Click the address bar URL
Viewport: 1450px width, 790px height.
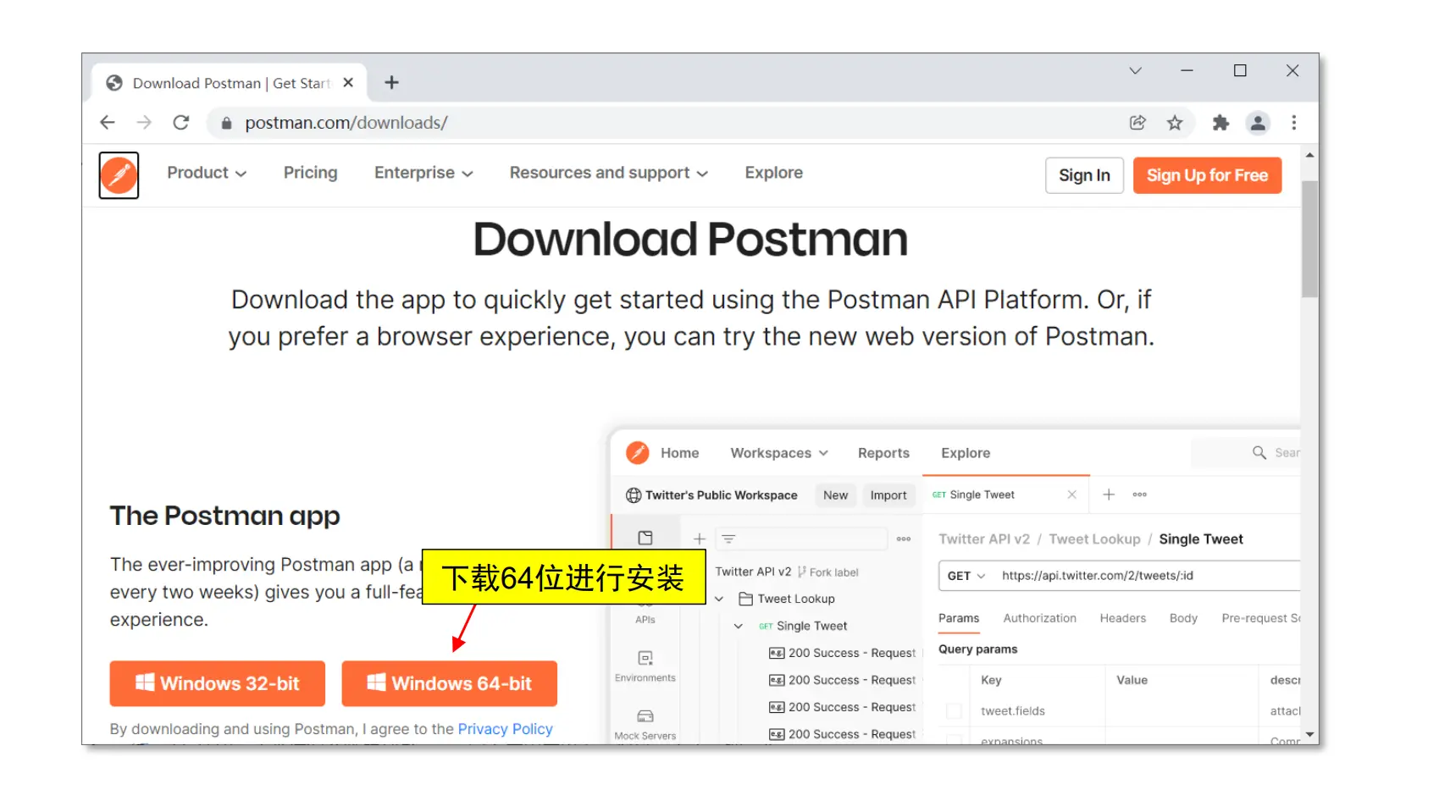pos(346,123)
